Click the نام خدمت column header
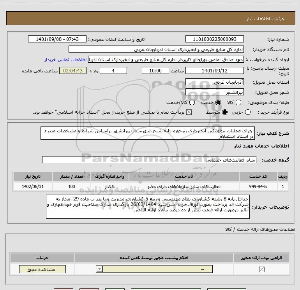 (184, 176)
